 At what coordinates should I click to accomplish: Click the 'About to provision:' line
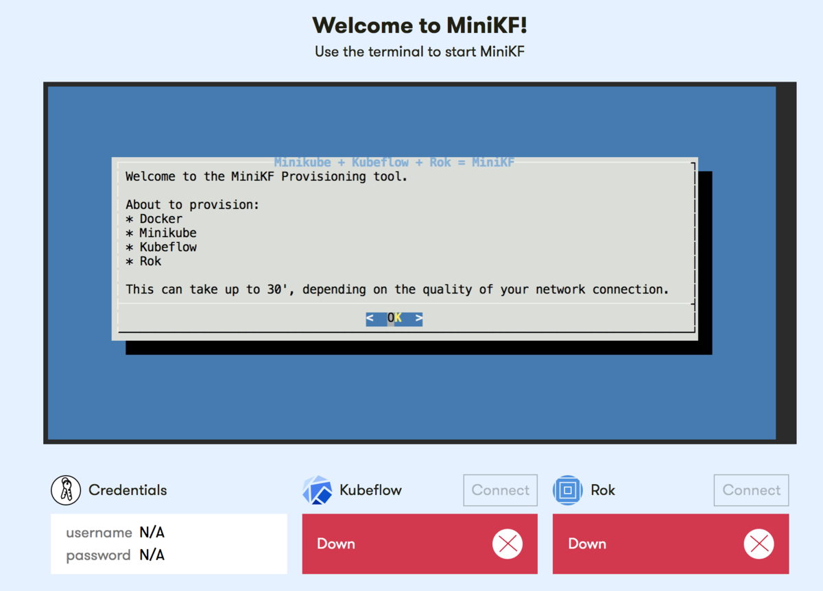193,204
